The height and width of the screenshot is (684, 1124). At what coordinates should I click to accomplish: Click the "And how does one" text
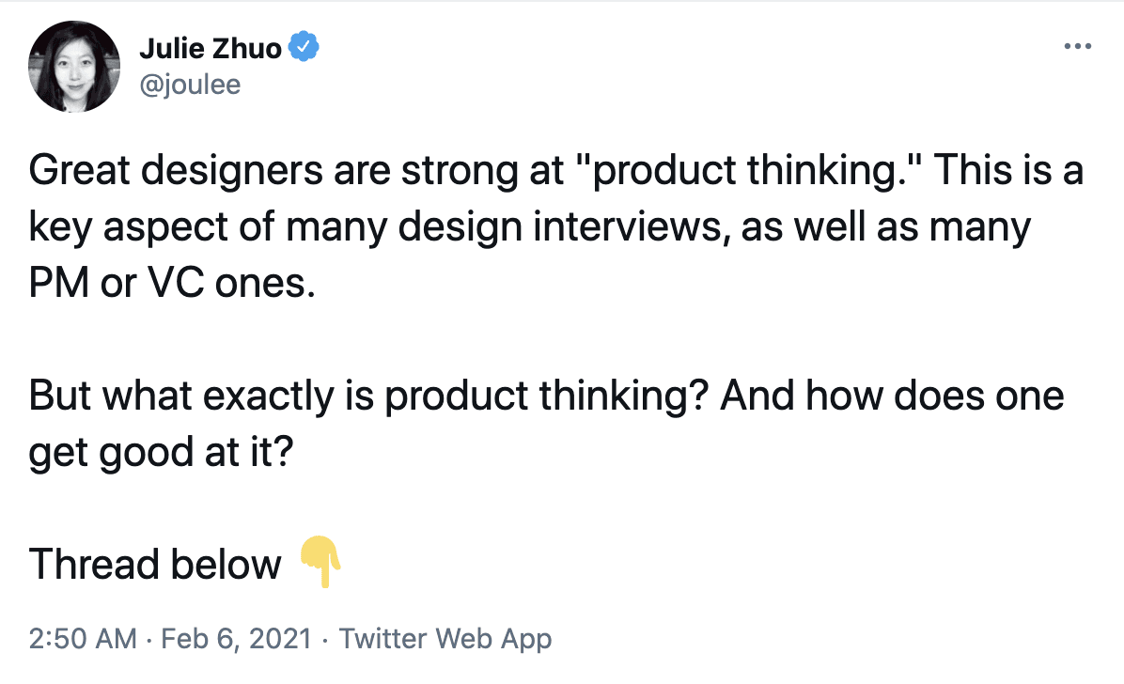(x=893, y=396)
